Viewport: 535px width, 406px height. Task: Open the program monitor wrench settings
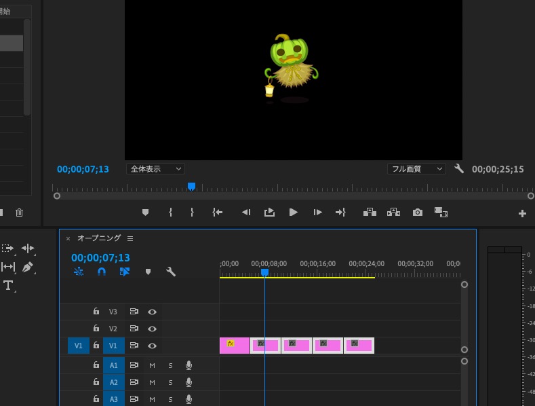tap(459, 168)
